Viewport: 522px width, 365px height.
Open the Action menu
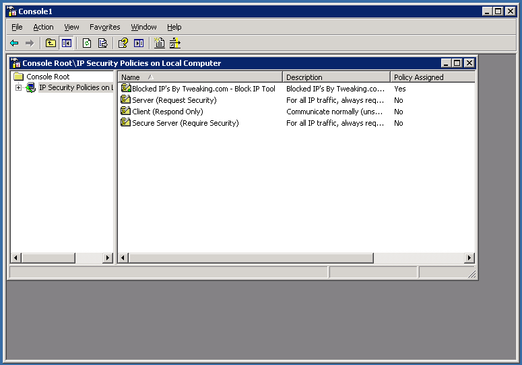[x=43, y=27]
